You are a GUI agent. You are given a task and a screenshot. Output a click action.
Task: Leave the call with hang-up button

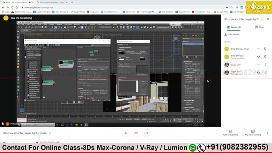pos(136,133)
